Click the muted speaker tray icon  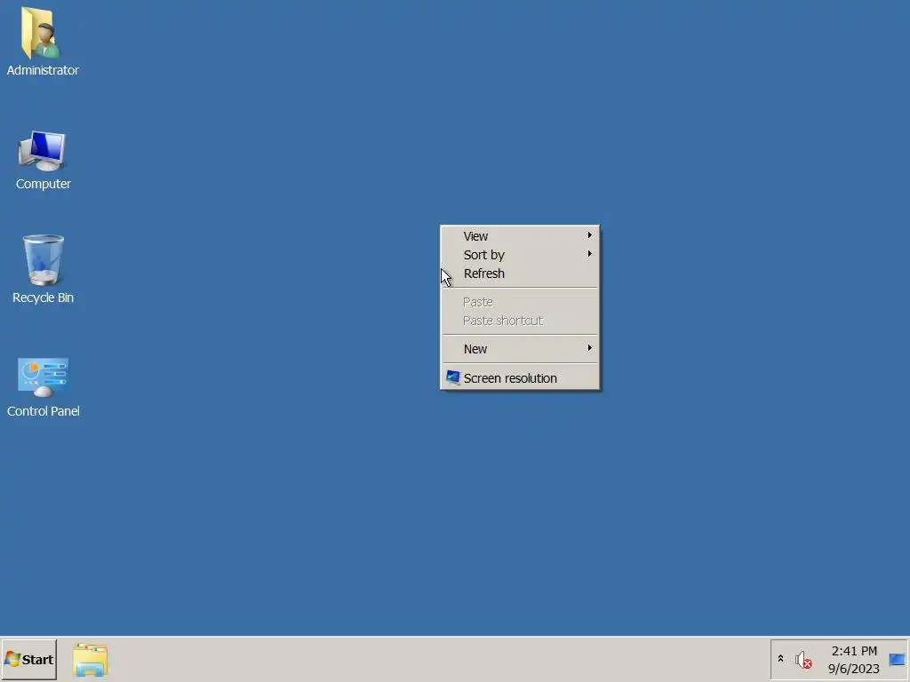(x=803, y=660)
